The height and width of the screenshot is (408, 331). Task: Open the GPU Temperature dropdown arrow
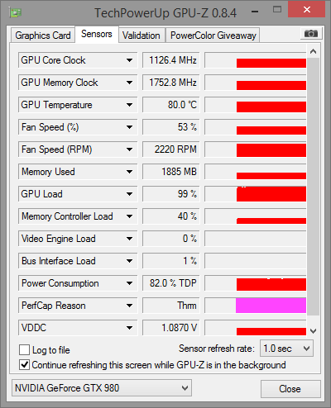pos(129,105)
